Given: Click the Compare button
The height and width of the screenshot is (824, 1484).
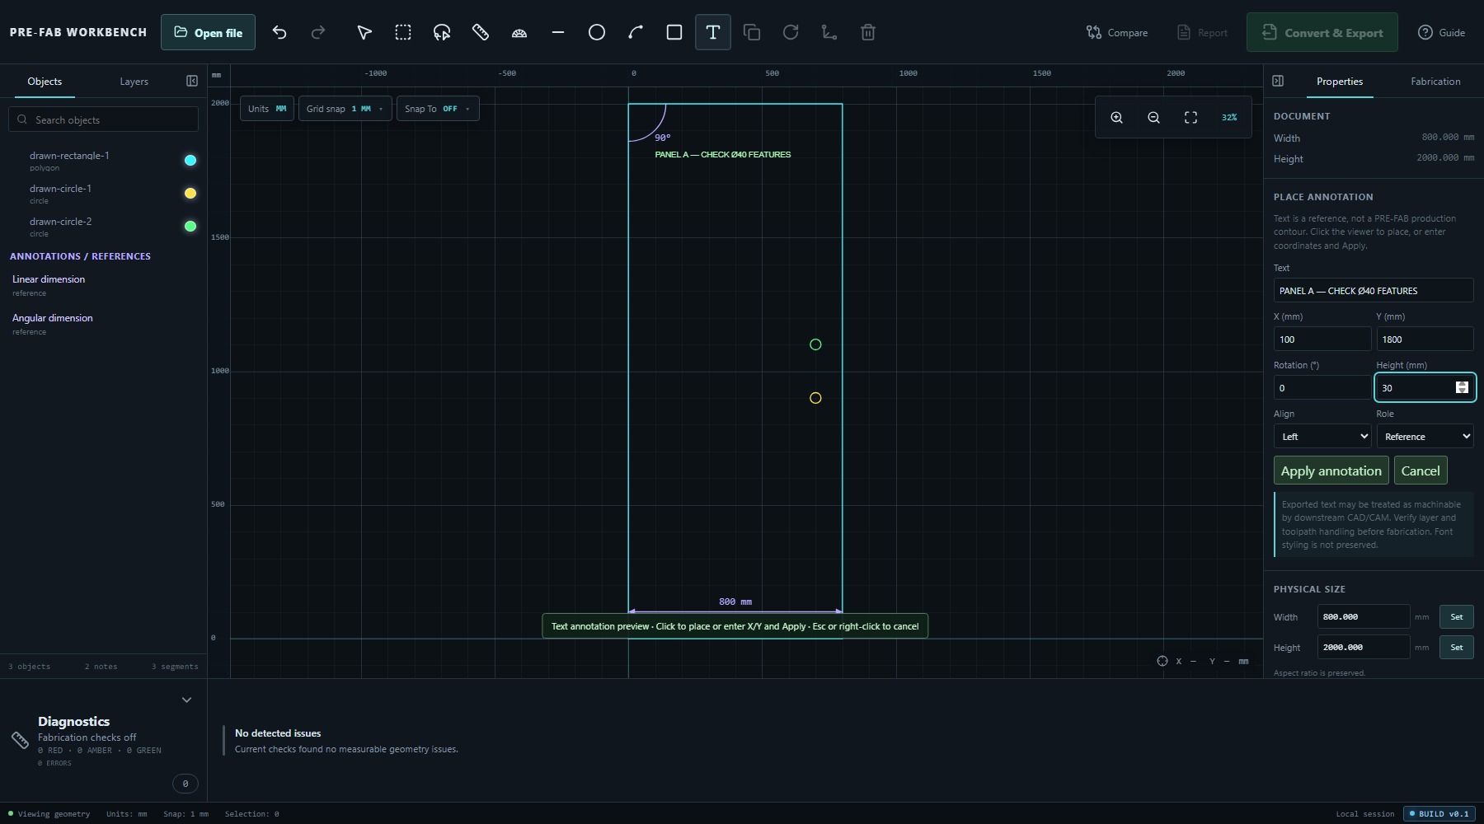Looking at the screenshot, I should [x=1117, y=33].
